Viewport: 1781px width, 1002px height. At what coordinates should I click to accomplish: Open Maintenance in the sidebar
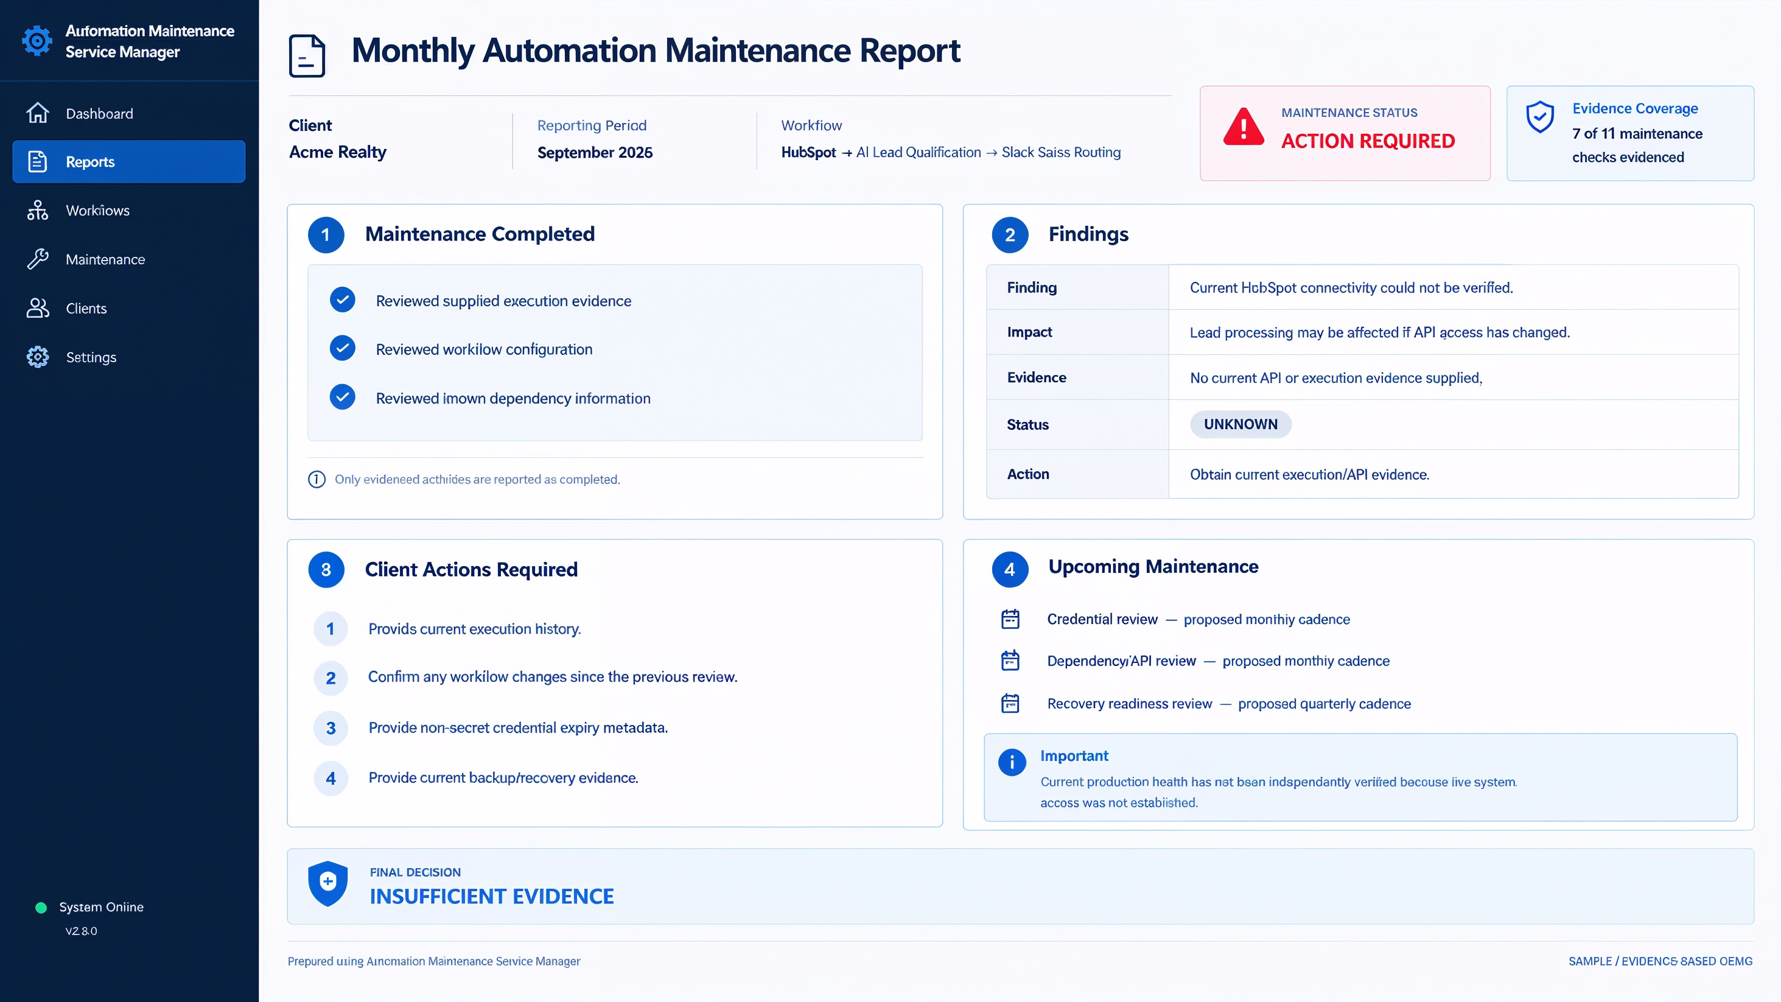pos(128,259)
